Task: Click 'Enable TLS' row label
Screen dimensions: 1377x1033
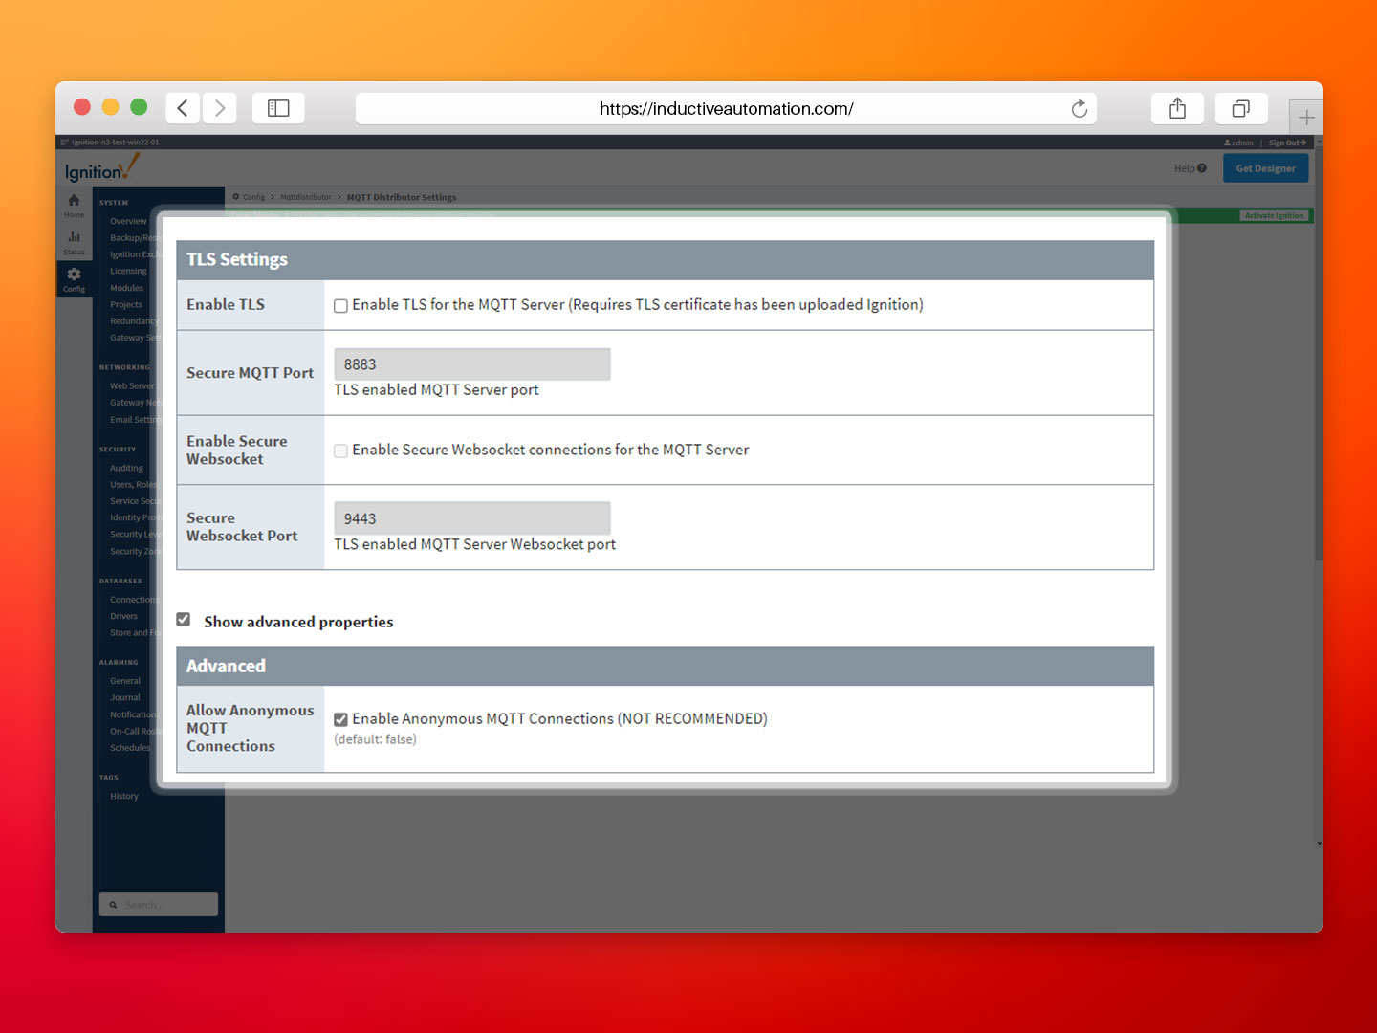Action: (226, 304)
